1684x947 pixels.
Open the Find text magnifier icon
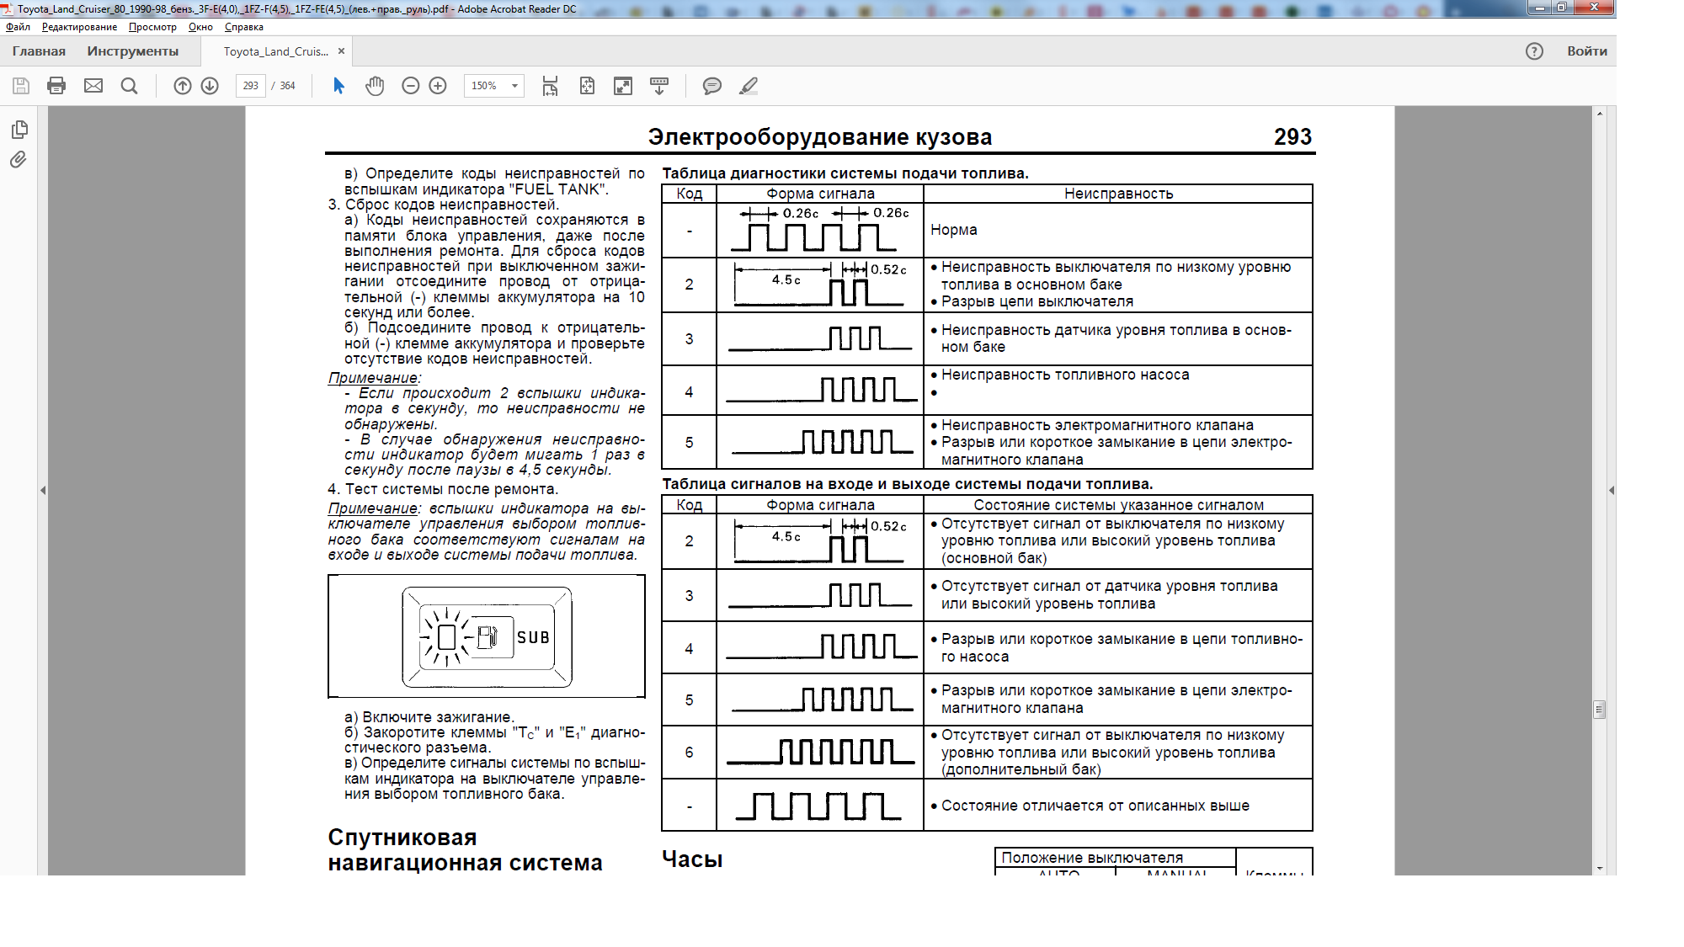click(129, 86)
